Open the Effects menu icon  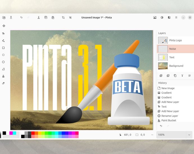(169, 18)
